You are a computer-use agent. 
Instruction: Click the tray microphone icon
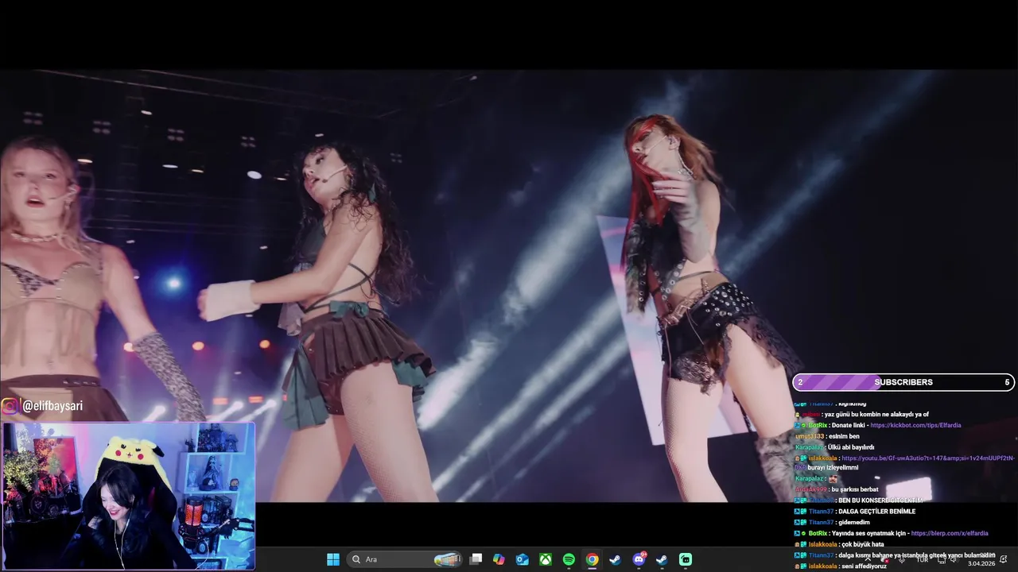pos(901,559)
